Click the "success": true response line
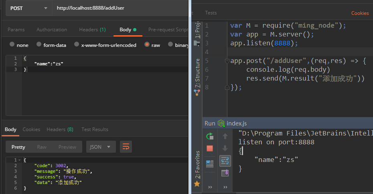This screenshot has height=194, width=373. tap(55, 177)
